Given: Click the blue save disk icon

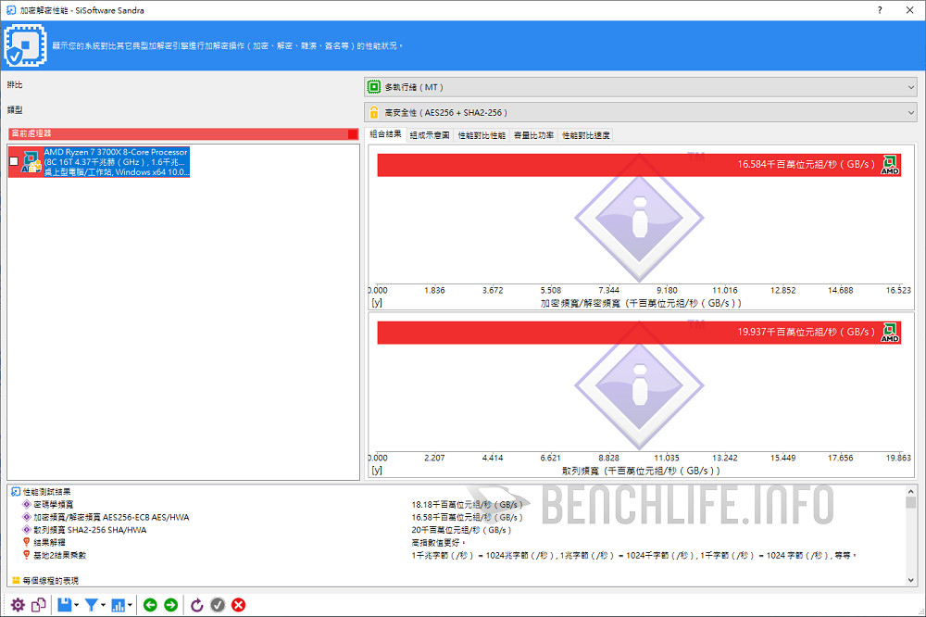Looking at the screenshot, I should (64, 605).
